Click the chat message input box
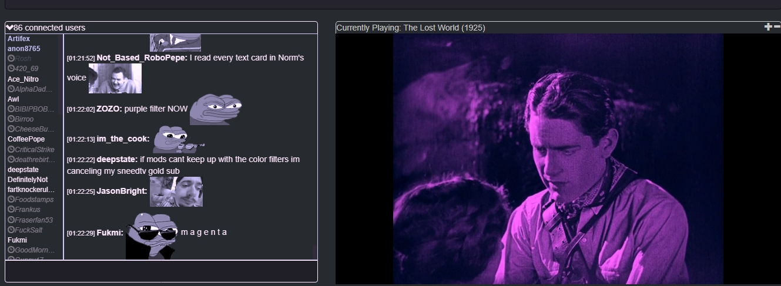The height and width of the screenshot is (286, 781). (161, 271)
